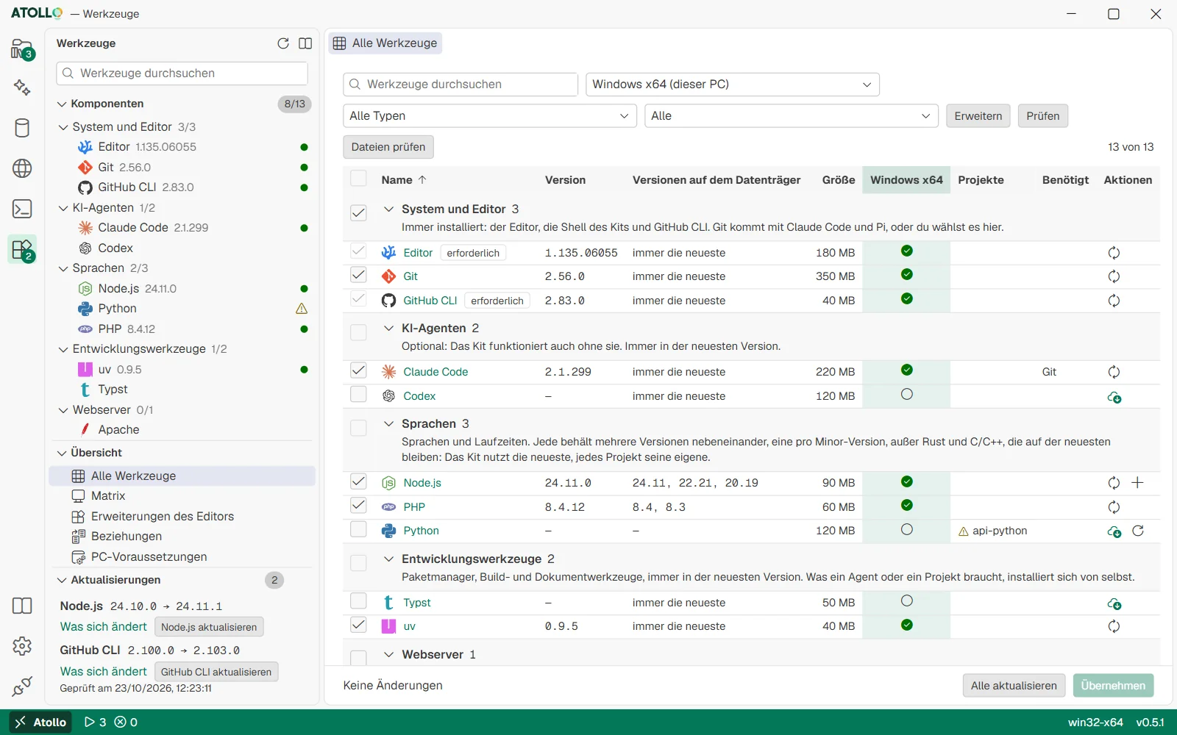Open the plug connection icon in activity bar
1177x735 pixels.
22,686
